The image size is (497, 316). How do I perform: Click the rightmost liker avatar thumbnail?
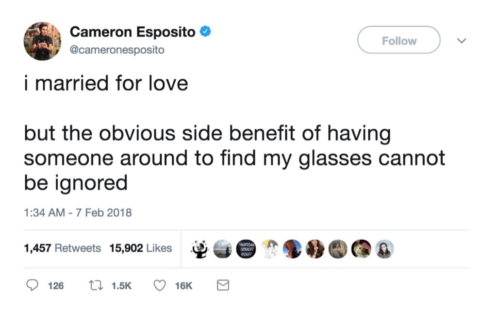(x=384, y=248)
